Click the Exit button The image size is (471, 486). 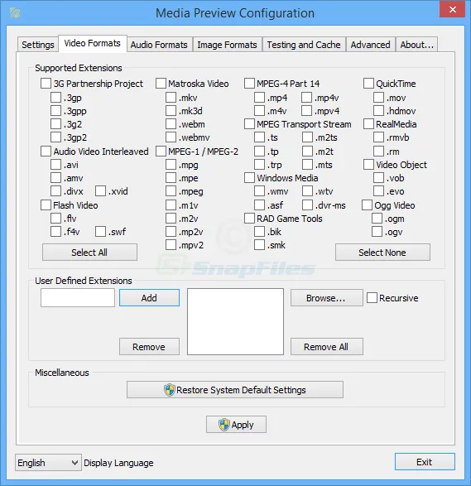[425, 462]
